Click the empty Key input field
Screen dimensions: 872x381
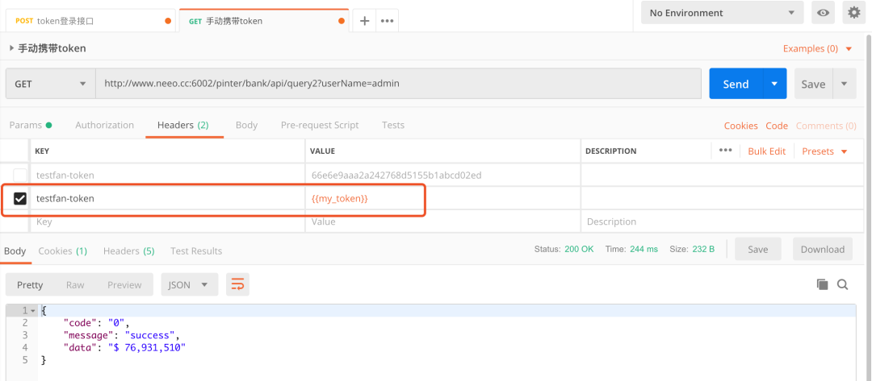click(x=167, y=222)
